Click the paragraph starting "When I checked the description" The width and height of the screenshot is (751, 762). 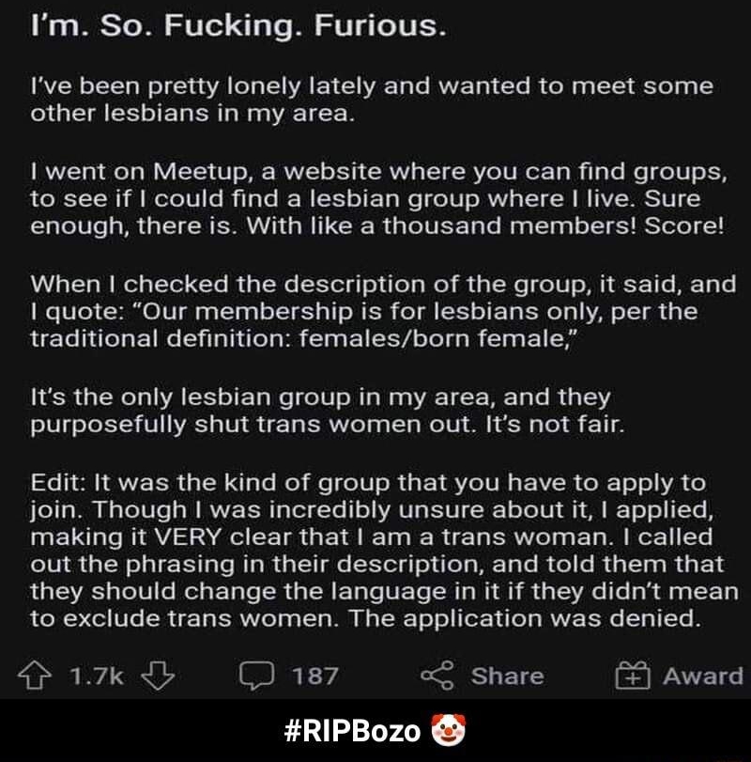pyautogui.click(x=383, y=312)
